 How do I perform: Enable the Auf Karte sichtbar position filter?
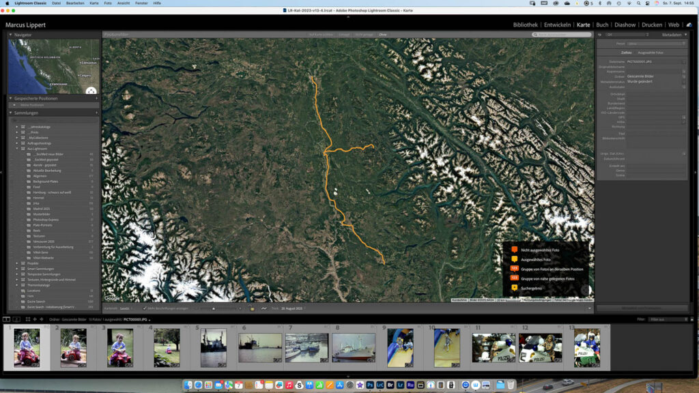[321, 35]
